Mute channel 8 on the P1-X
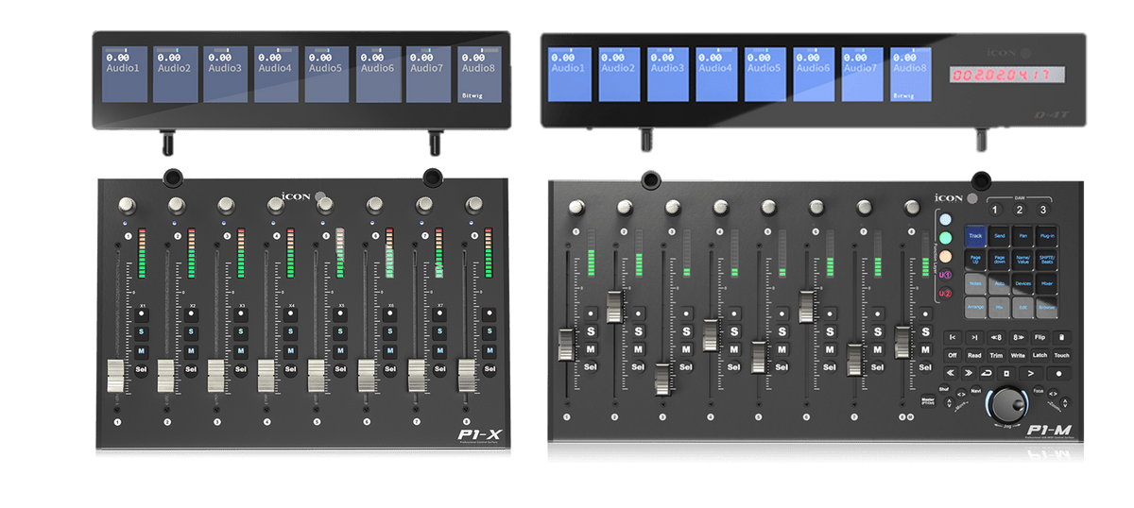 click(x=490, y=350)
